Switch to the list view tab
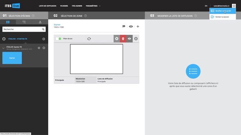Image resolution: width=241 pixels, height=135 pixels. [x=24, y=22]
